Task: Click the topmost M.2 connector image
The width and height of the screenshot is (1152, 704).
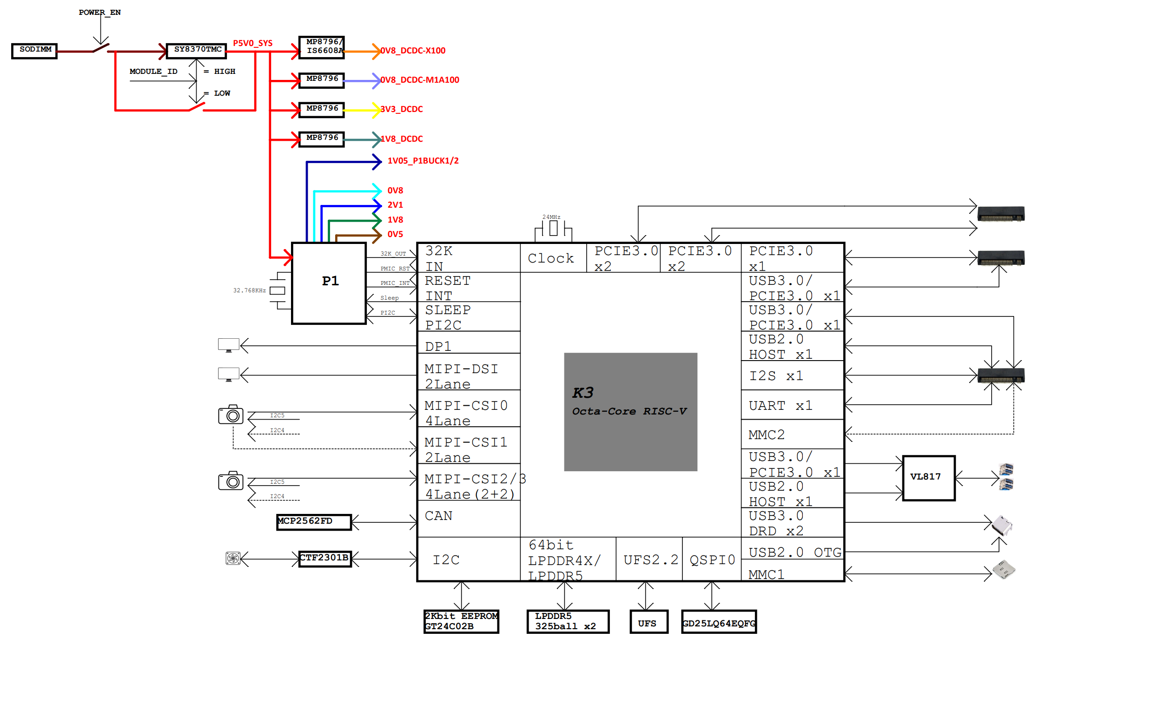Action: [x=1001, y=214]
